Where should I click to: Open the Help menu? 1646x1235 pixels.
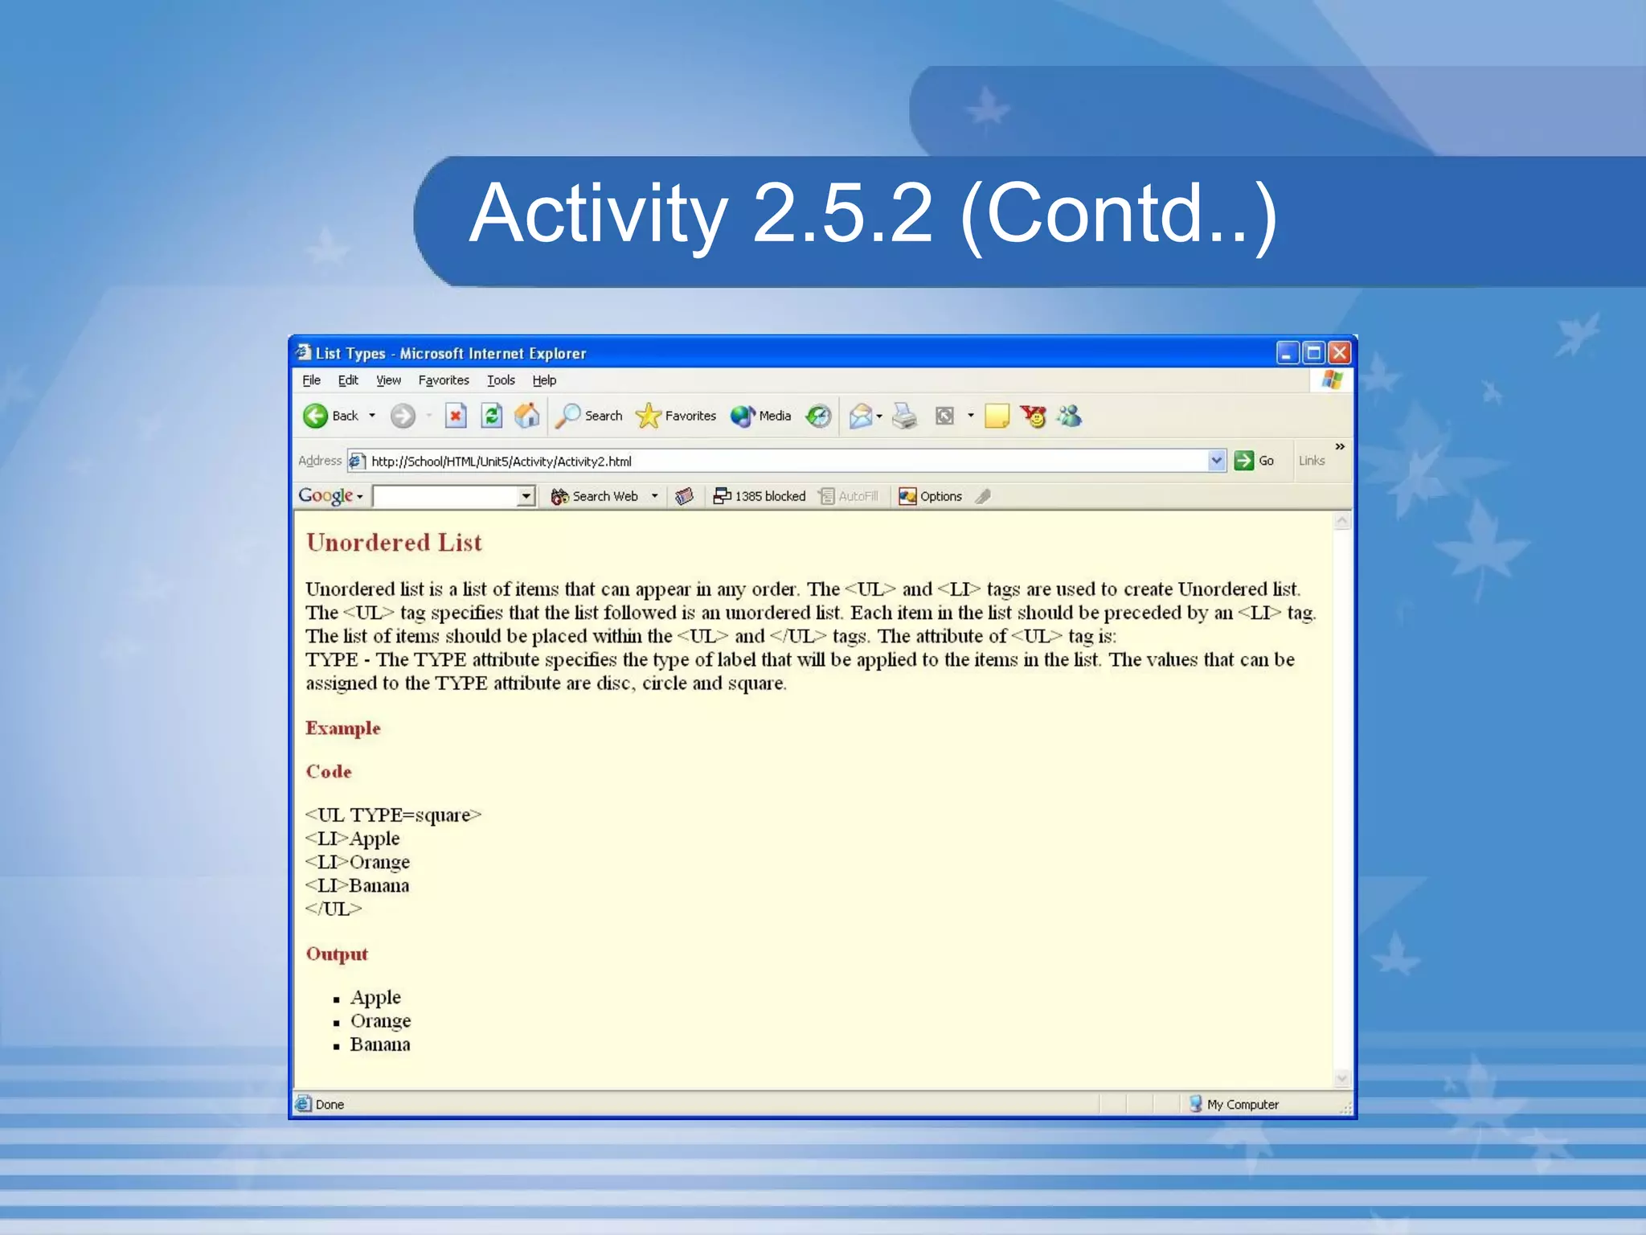(x=544, y=380)
